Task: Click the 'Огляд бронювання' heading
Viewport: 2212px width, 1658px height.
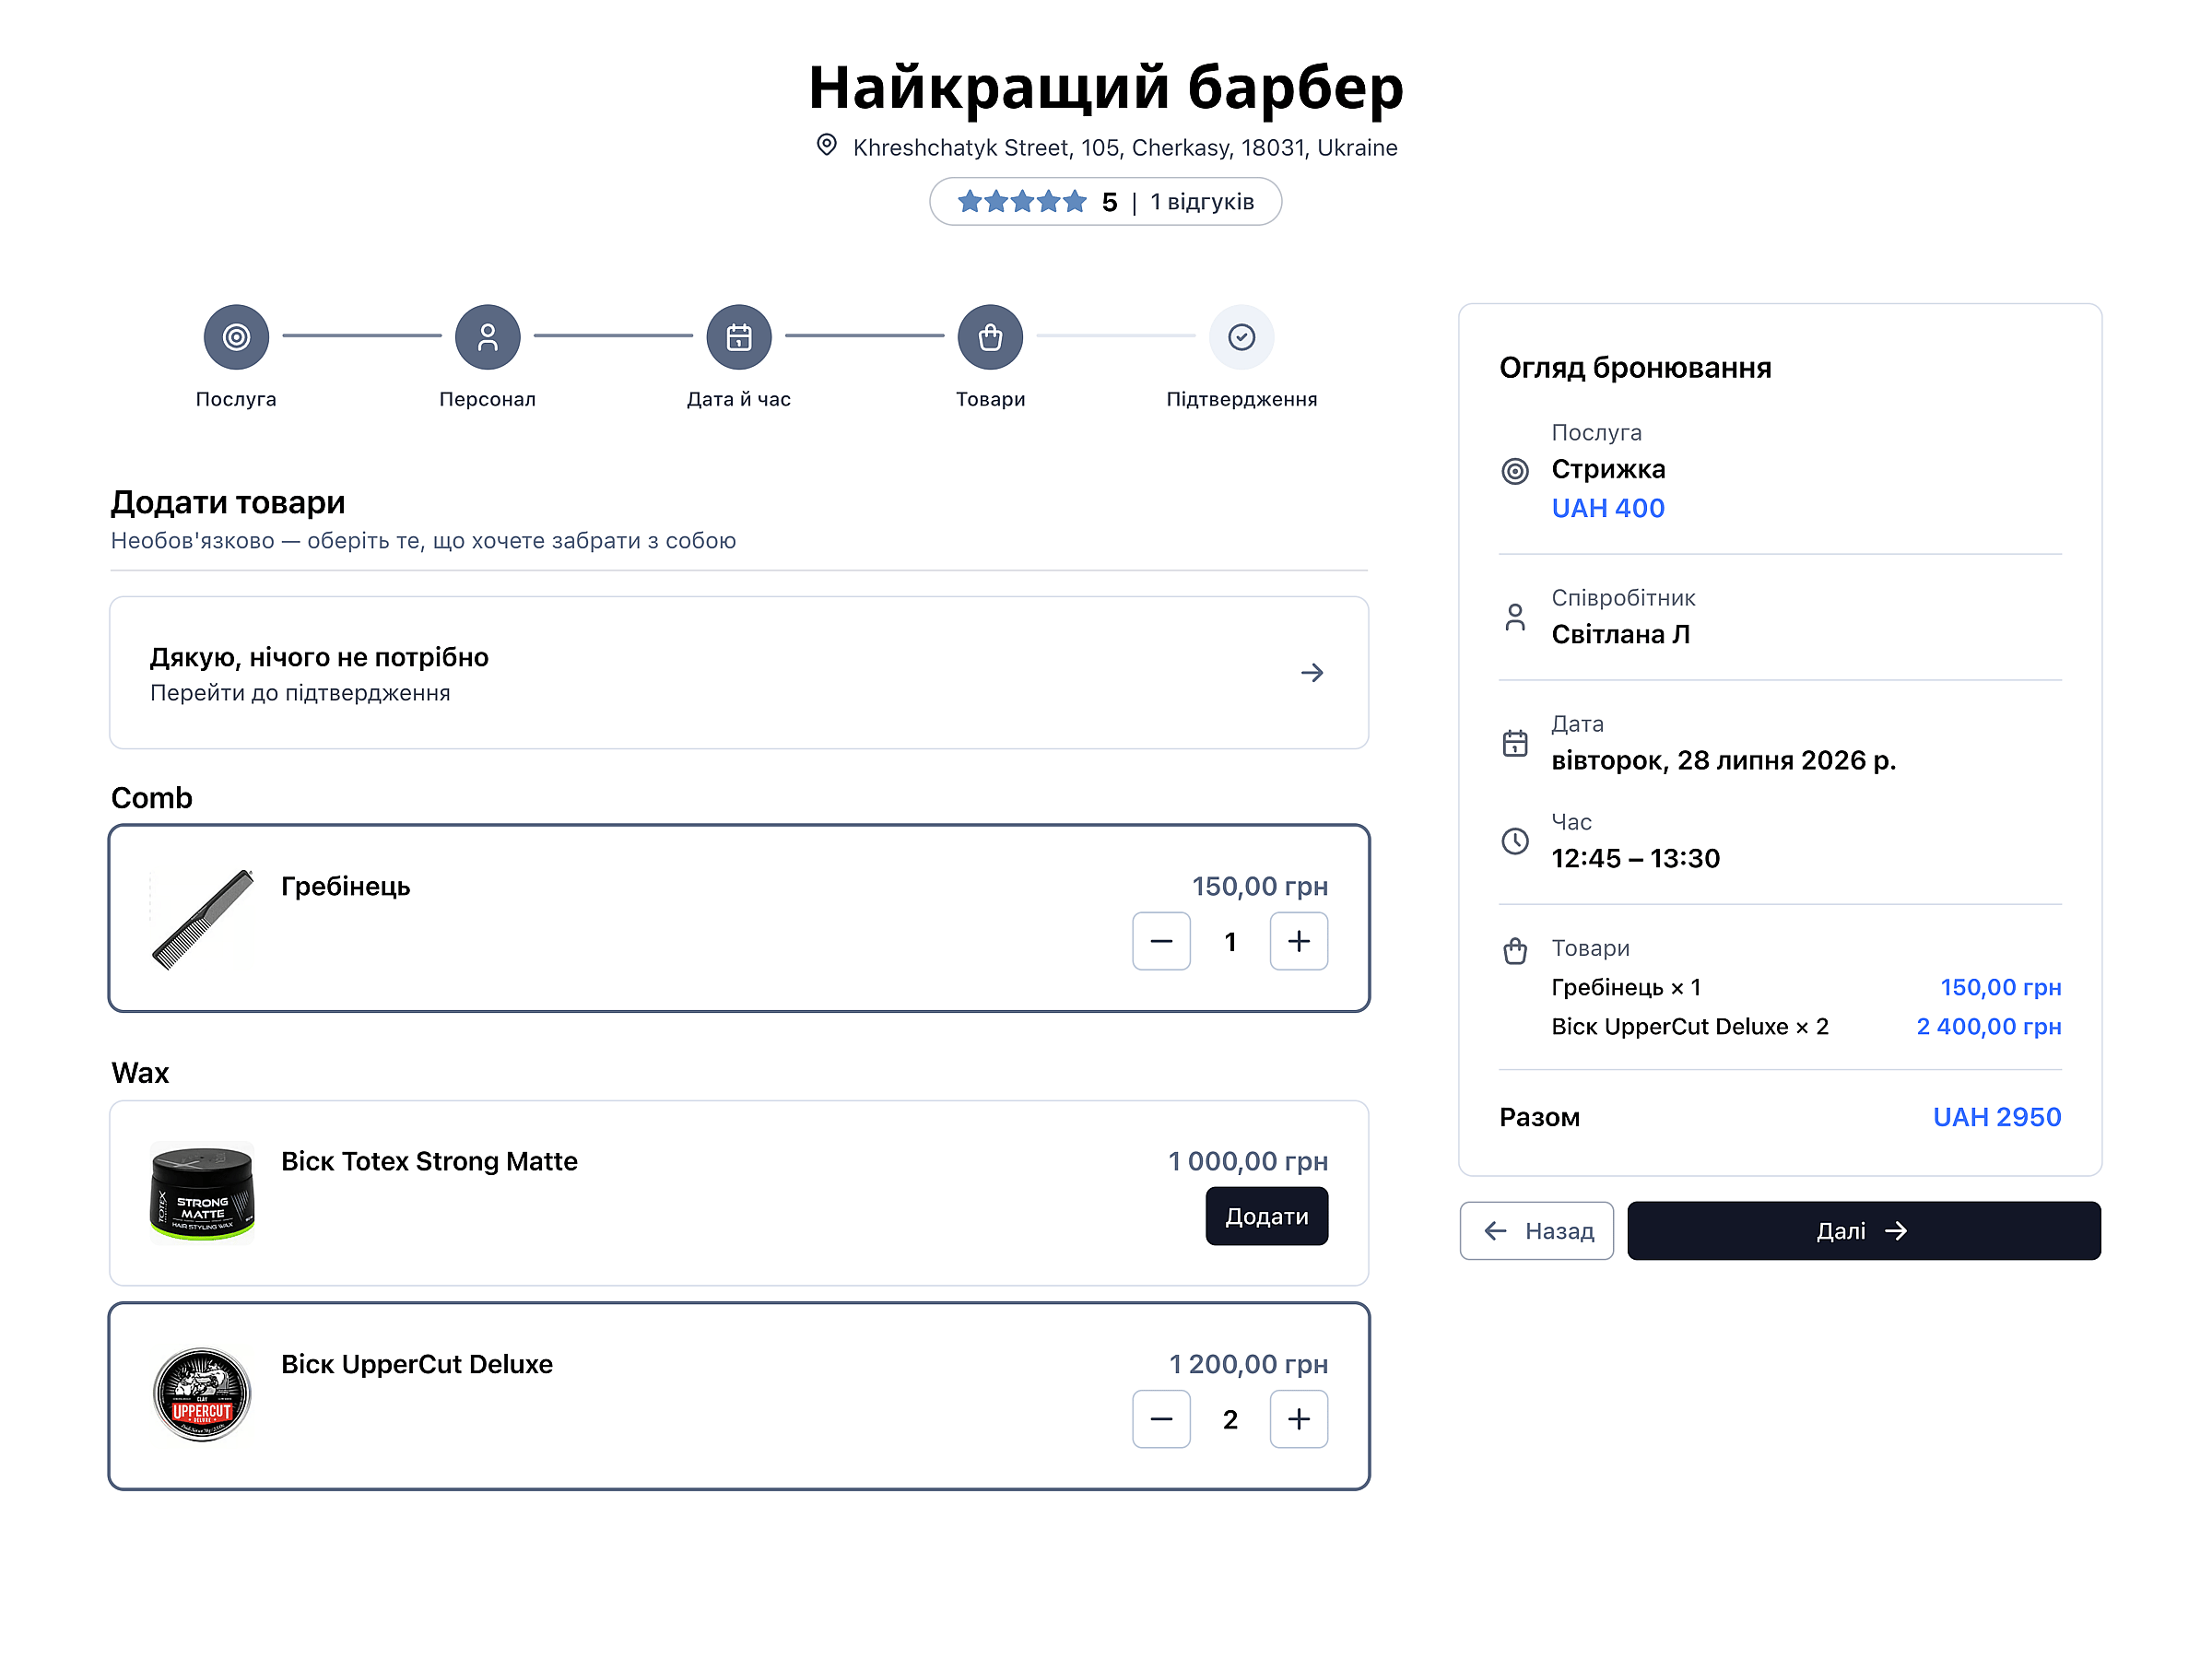Action: click(x=1635, y=368)
